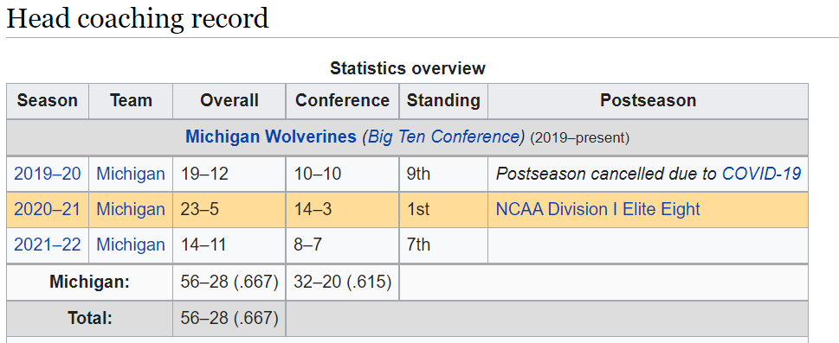Open the 2019–20 season link
The image size is (839, 343).
click(x=47, y=174)
